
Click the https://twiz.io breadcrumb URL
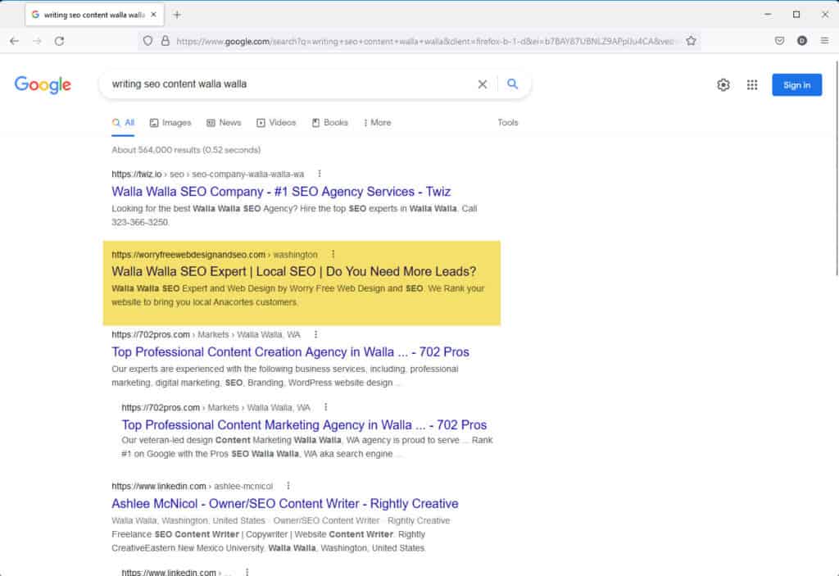[x=137, y=174]
